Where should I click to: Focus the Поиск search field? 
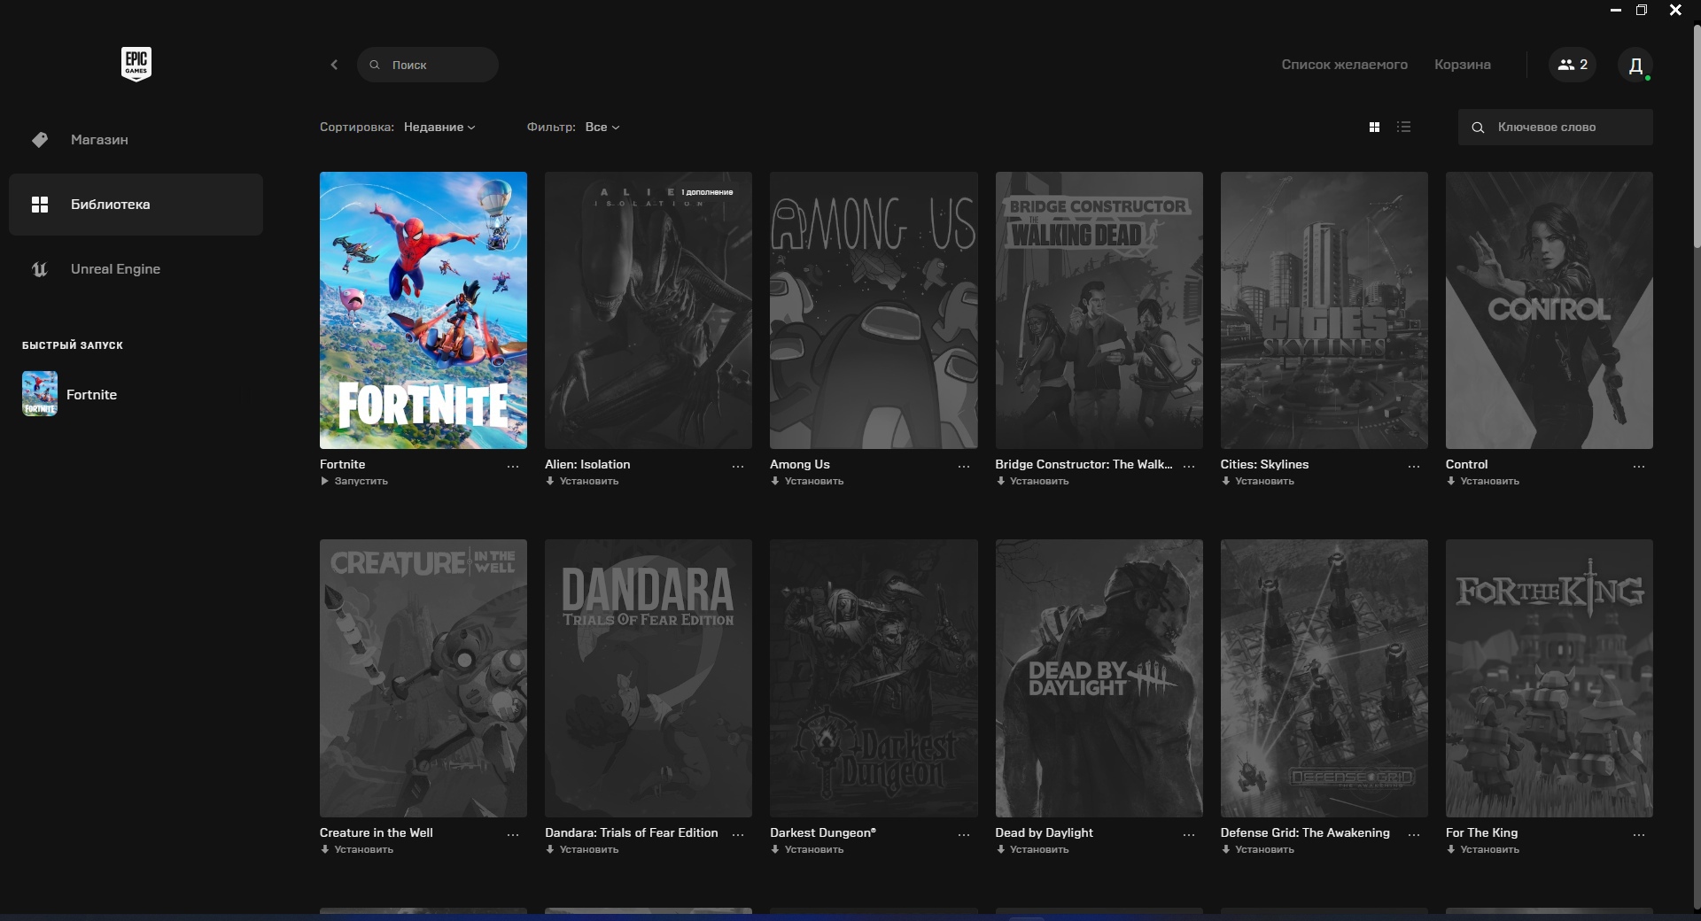tap(428, 65)
